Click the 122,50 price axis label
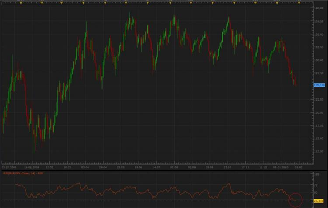 point(319,100)
